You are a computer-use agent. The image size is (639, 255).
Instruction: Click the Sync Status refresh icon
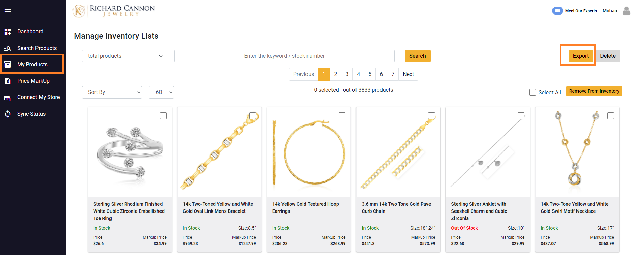click(x=8, y=114)
